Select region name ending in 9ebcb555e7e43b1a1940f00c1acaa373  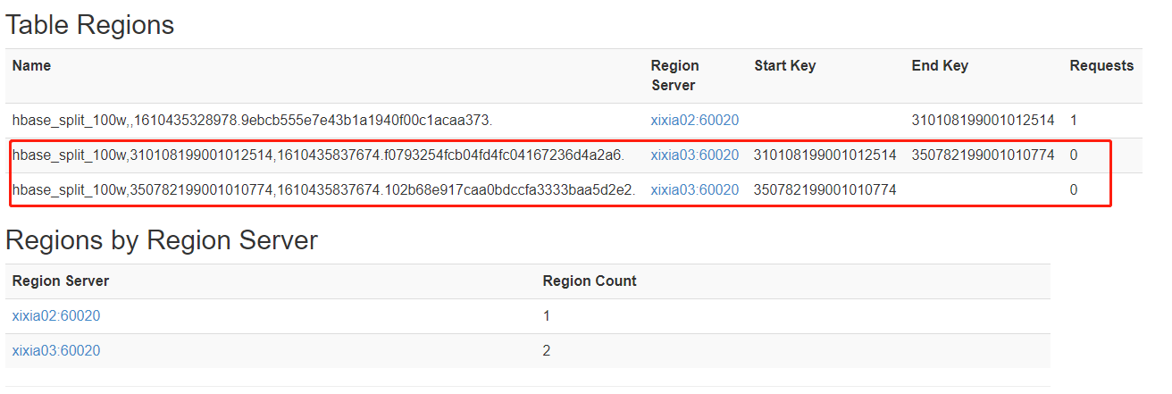[252, 120]
